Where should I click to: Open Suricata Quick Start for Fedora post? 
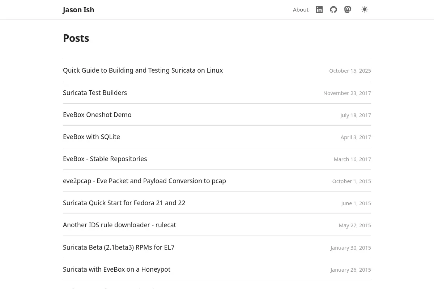tap(124, 203)
